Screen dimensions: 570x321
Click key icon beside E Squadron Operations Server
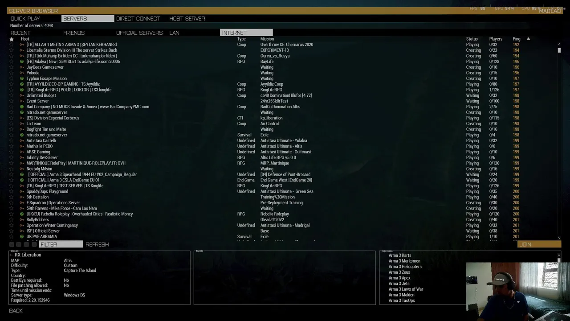22,203
